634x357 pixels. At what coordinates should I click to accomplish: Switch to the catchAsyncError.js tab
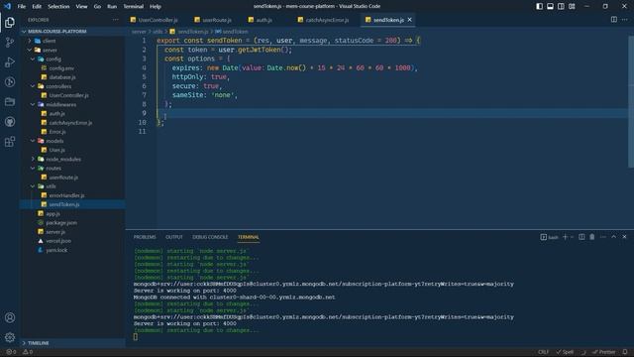coord(323,20)
